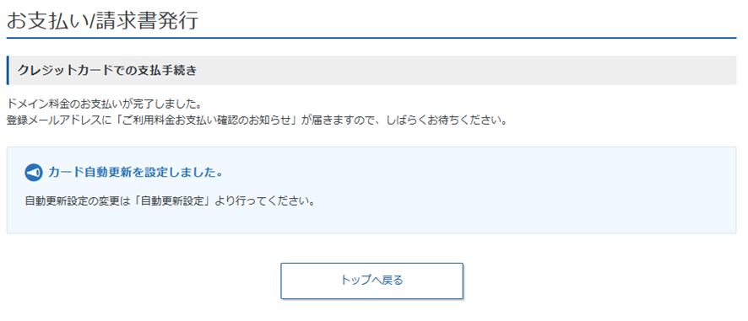Click the blue left accent bar of section heading

[x=8, y=71]
